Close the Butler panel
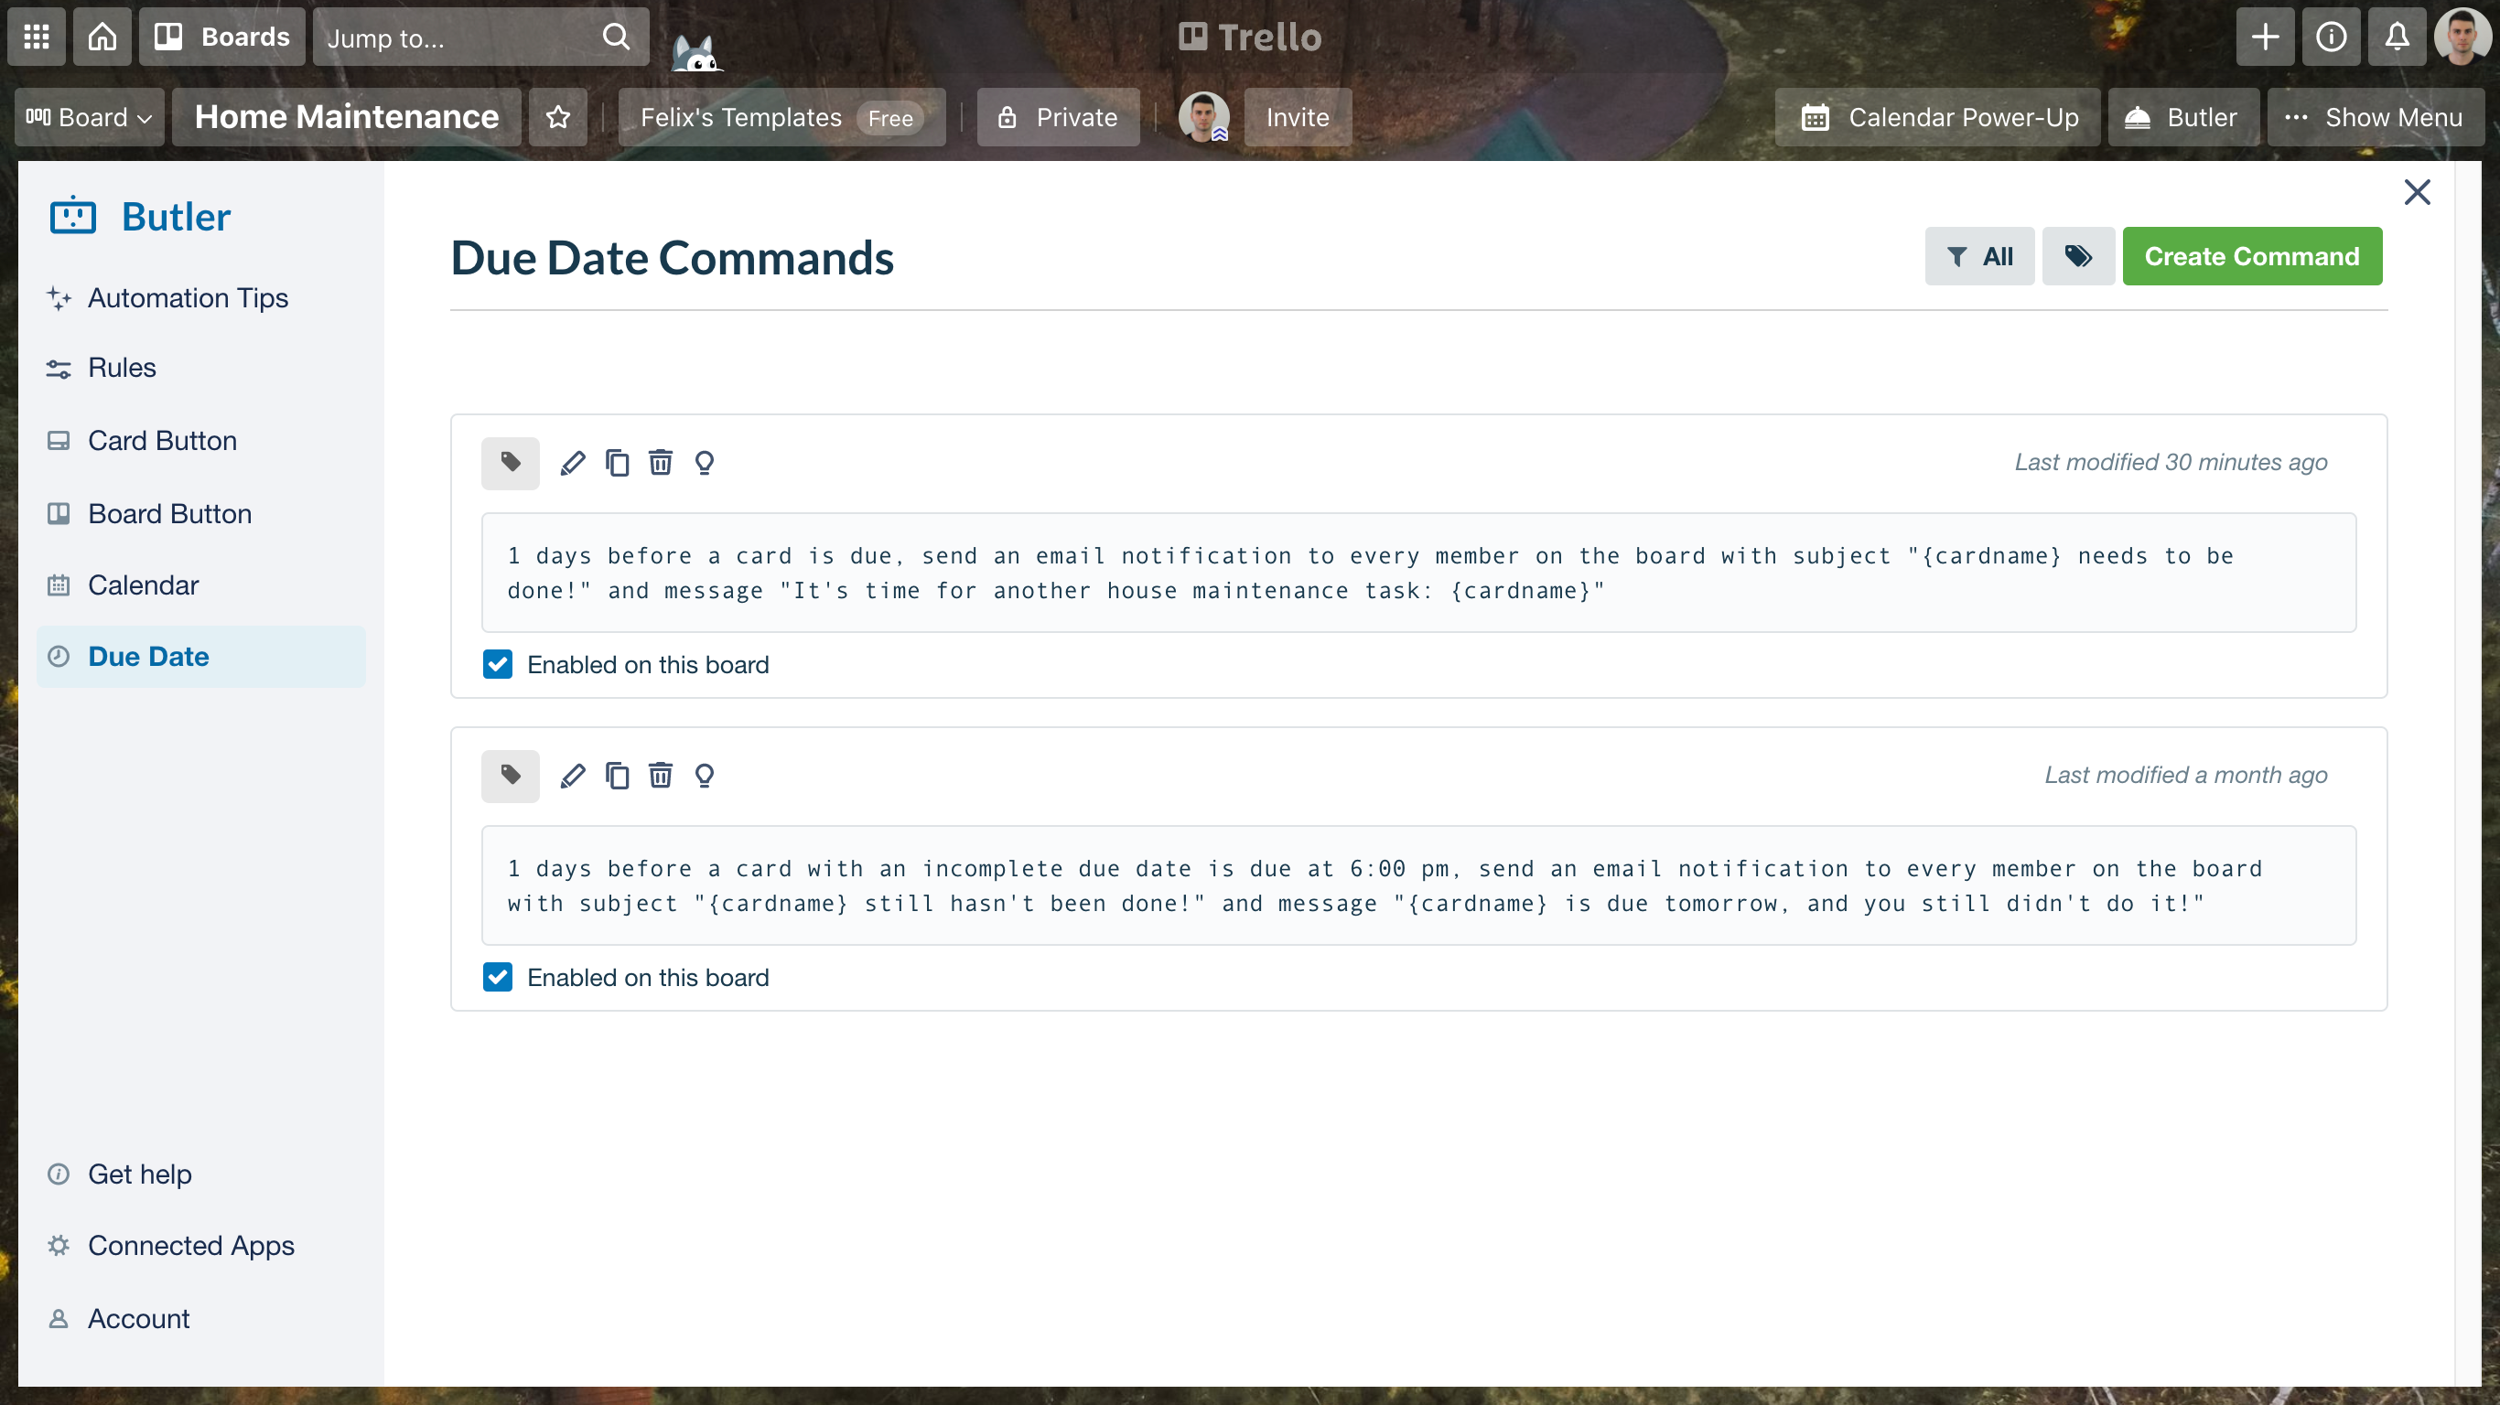Viewport: 2500px width, 1405px height. 2418,192
